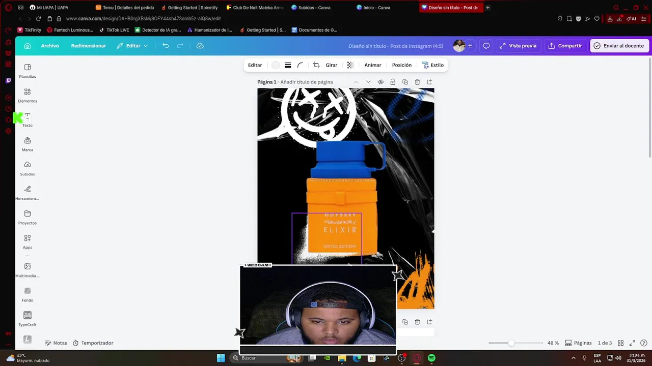Undo the last action
The image size is (652, 366).
click(166, 46)
